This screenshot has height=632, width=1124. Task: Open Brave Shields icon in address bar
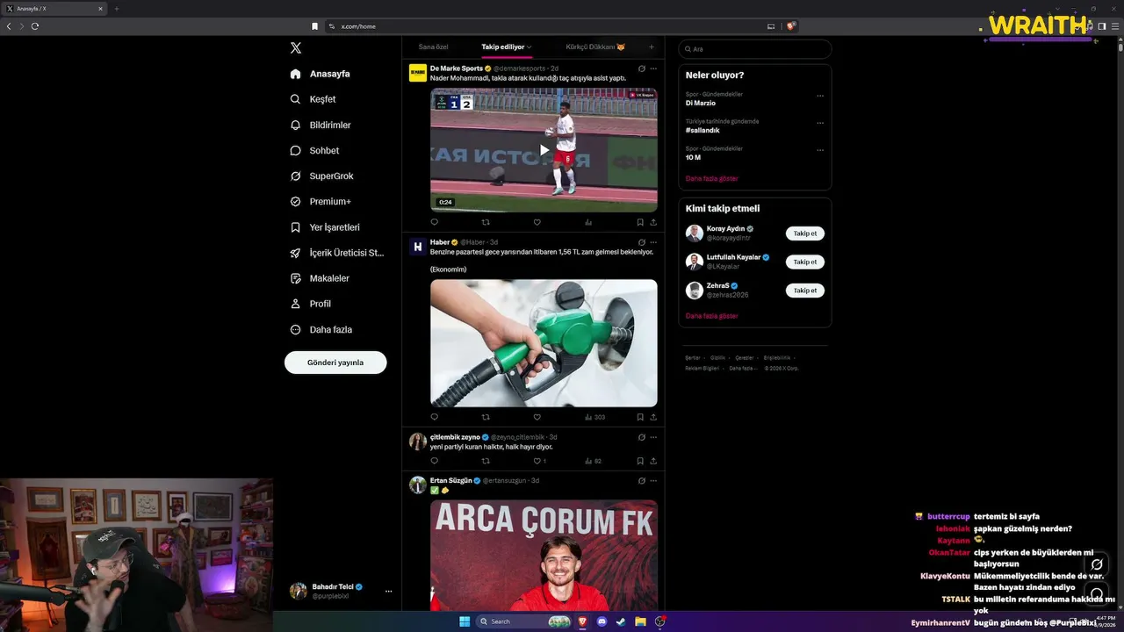pyautogui.click(x=791, y=26)
